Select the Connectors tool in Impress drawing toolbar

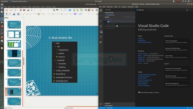pyautogui.click(x=43, y=14)
